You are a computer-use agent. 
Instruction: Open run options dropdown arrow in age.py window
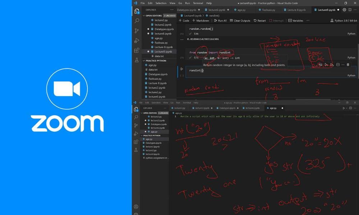click(347, 108)
